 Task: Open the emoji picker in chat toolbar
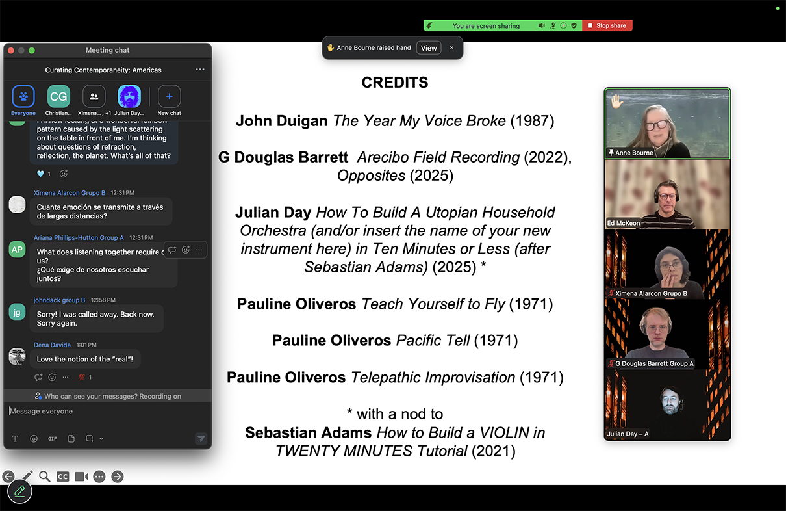(x=34, y=439)
